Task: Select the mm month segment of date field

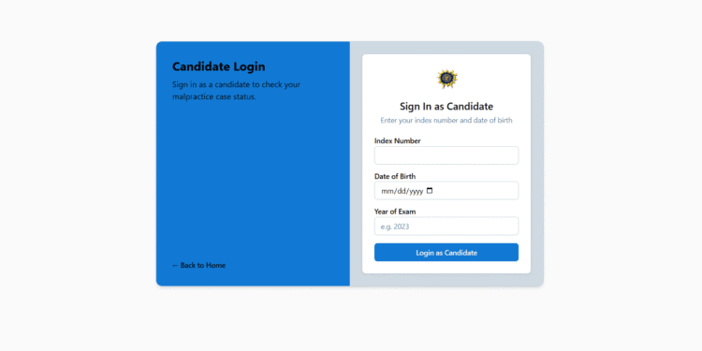Action: coord(387,191)
